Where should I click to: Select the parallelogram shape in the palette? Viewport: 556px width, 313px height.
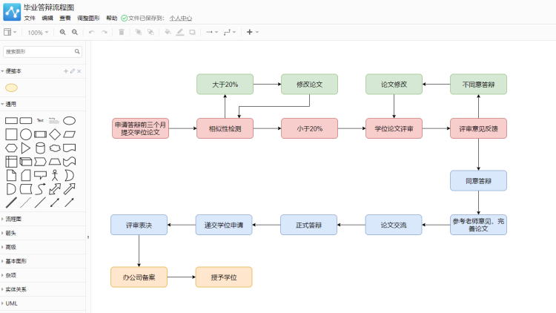coord(69,134)
